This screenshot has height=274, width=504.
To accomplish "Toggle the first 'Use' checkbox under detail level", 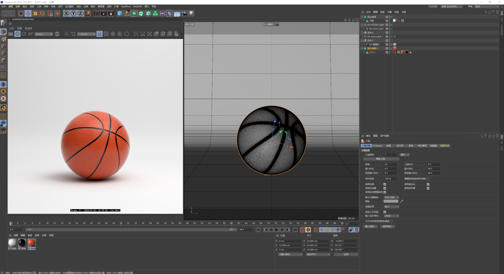I will (x=385, y=184).
